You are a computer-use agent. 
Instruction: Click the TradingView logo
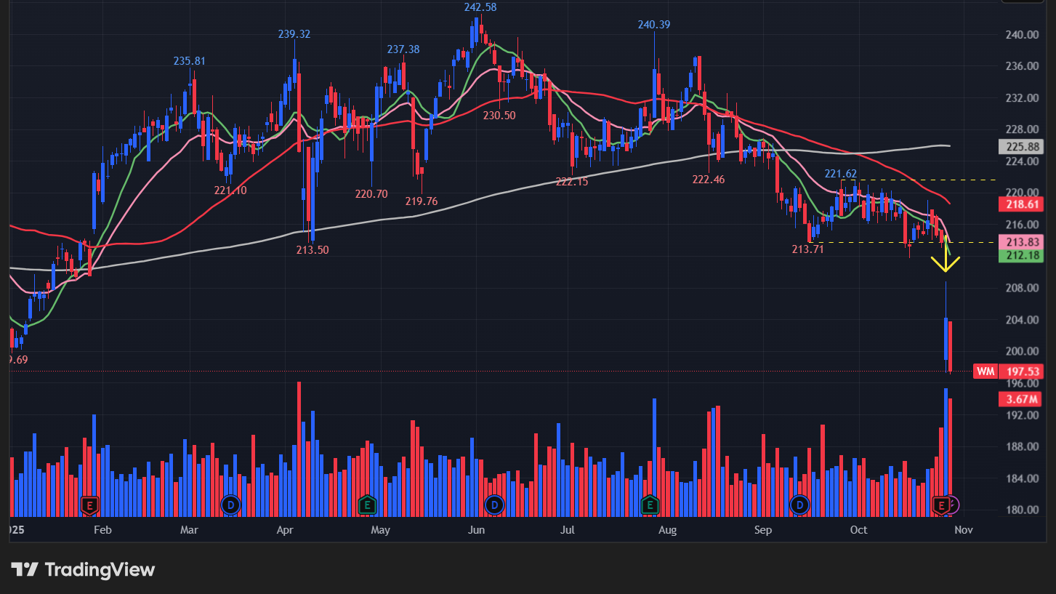tap(82, 569)
